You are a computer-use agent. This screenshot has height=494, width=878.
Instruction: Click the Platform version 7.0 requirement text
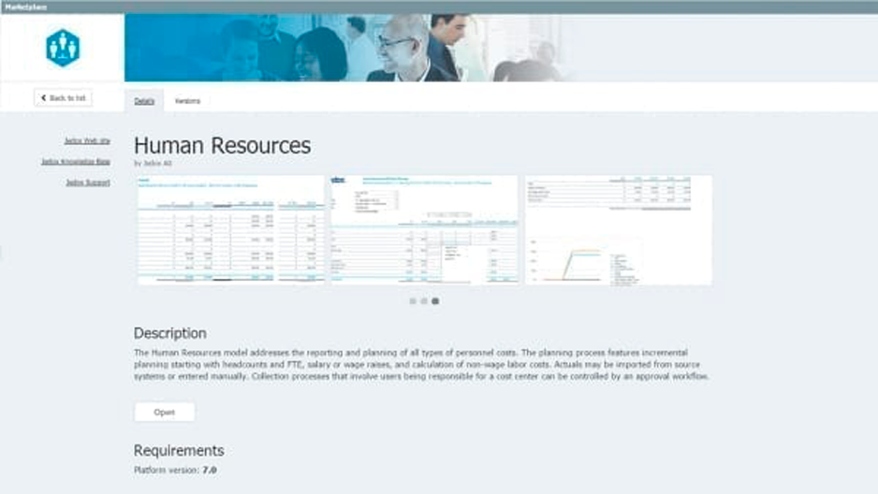(x=175, y=470)
